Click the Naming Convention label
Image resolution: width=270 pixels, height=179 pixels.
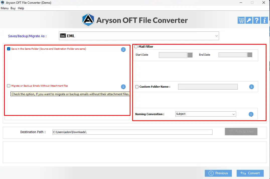pyautogui.click(x=150, y=114)
